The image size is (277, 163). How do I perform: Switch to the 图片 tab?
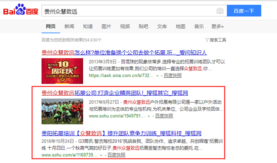coord(106,26)
